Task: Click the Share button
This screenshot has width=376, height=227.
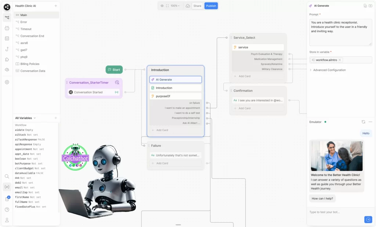Action: (197, 6)
